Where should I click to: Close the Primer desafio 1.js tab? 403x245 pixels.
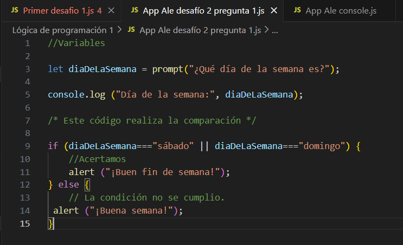(x=111, y=11)
